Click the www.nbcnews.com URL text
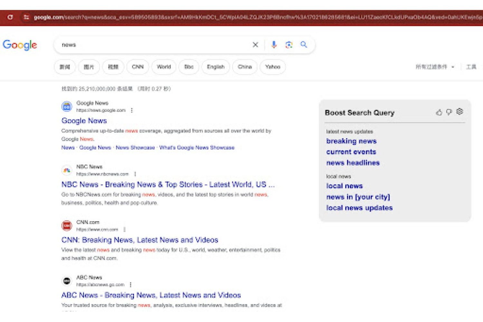The image size is (483, 322). point(102,174)
